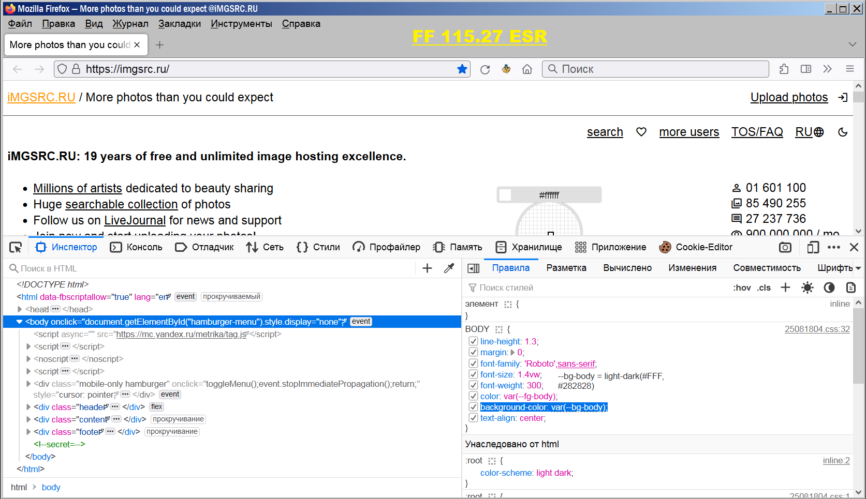Click the #ffffff color swatch in eyedropper tooltip
Image resolution: width=866 pixels, height=499 pixels.
pos(506,195)
